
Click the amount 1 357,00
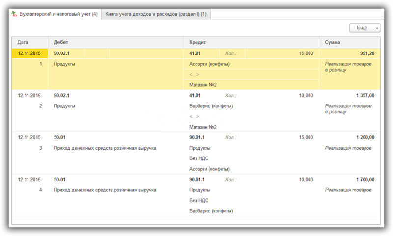point(365,95)
